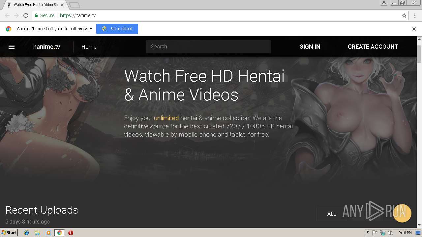Open the Chrome three-dot menu
This screenshot has width=422, height=237.
(415, 15)
